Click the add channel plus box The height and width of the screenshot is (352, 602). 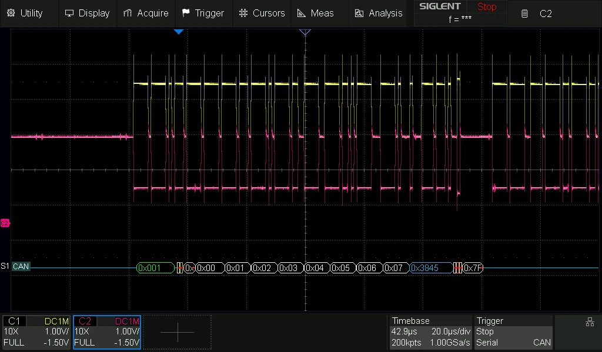coord(178,332)
